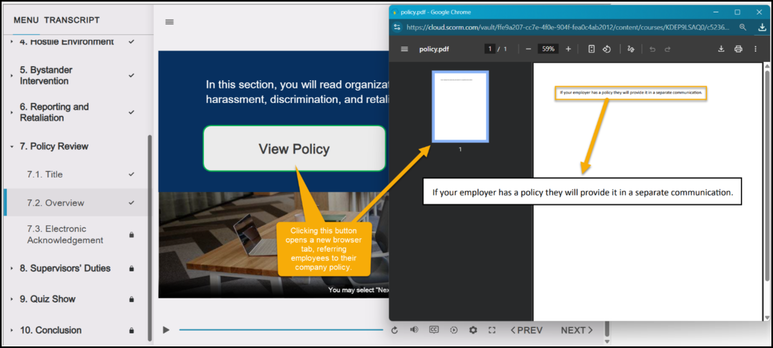Print policy.pdf

(x=738, y=49)
